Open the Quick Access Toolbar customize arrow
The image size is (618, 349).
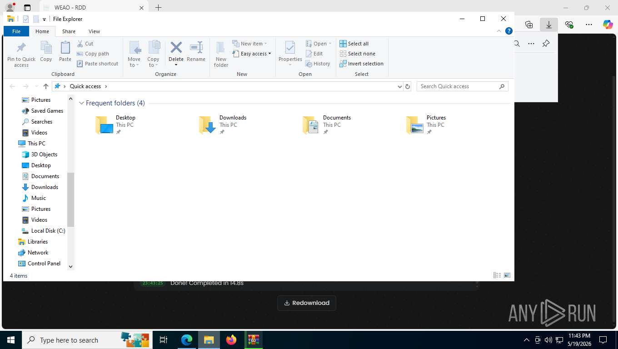pyautogui.click(x=44, y=19)
